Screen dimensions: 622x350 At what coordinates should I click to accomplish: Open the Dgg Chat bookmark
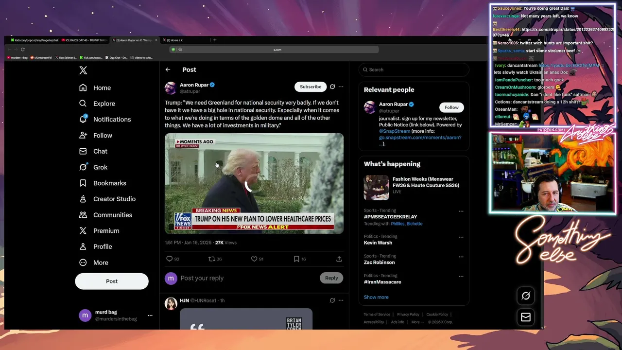click(x=117, y=57)
